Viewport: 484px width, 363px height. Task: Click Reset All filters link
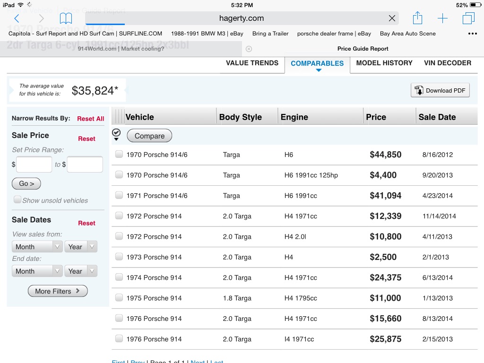click(90, 119)
